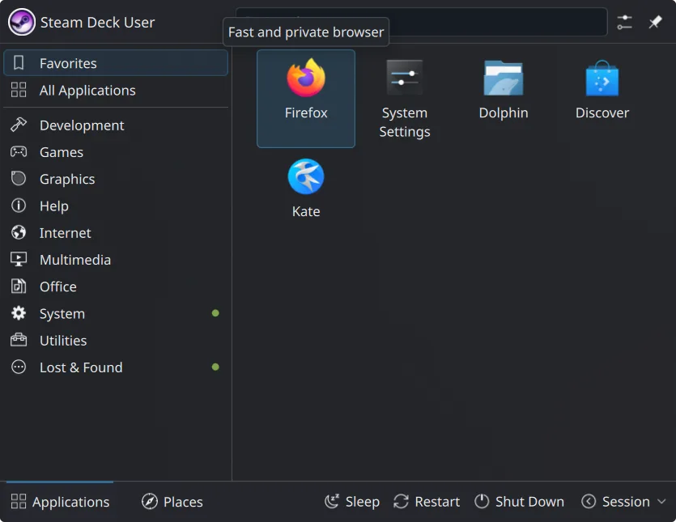Screen dimensions: 676x522
Task: Browse the Games category
Action: point(116,151)
